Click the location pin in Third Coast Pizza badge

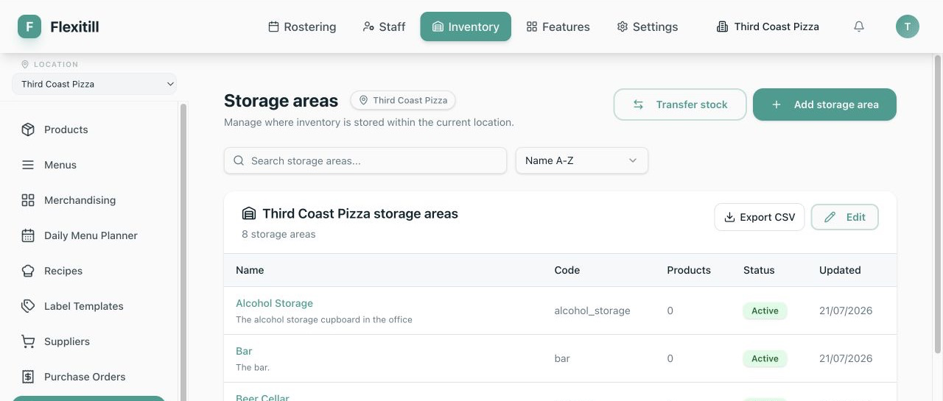click(363, 100)
